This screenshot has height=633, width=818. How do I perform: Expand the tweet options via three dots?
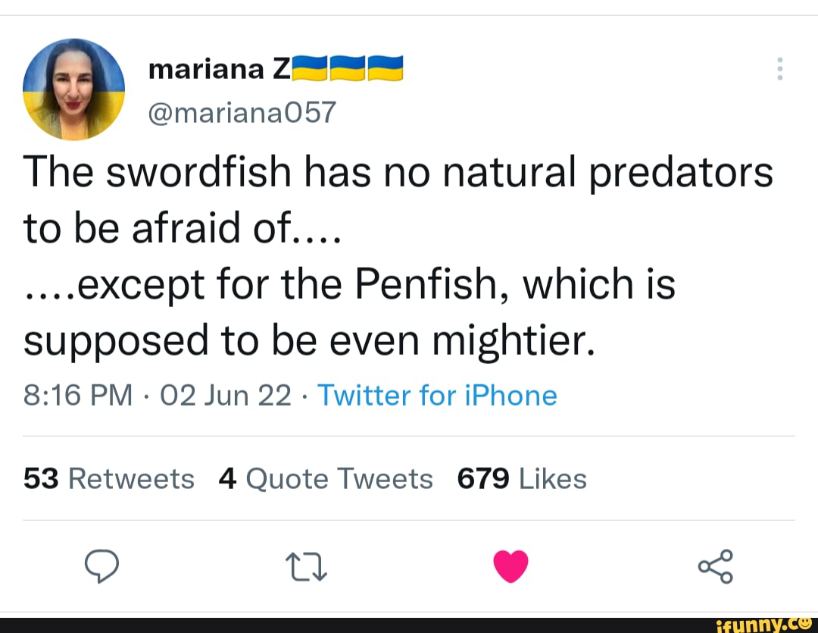coord(779,68)
